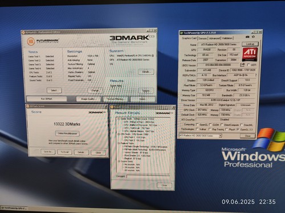Toggle the UEFI checkbox in GPU-Z

click(248, 65)
